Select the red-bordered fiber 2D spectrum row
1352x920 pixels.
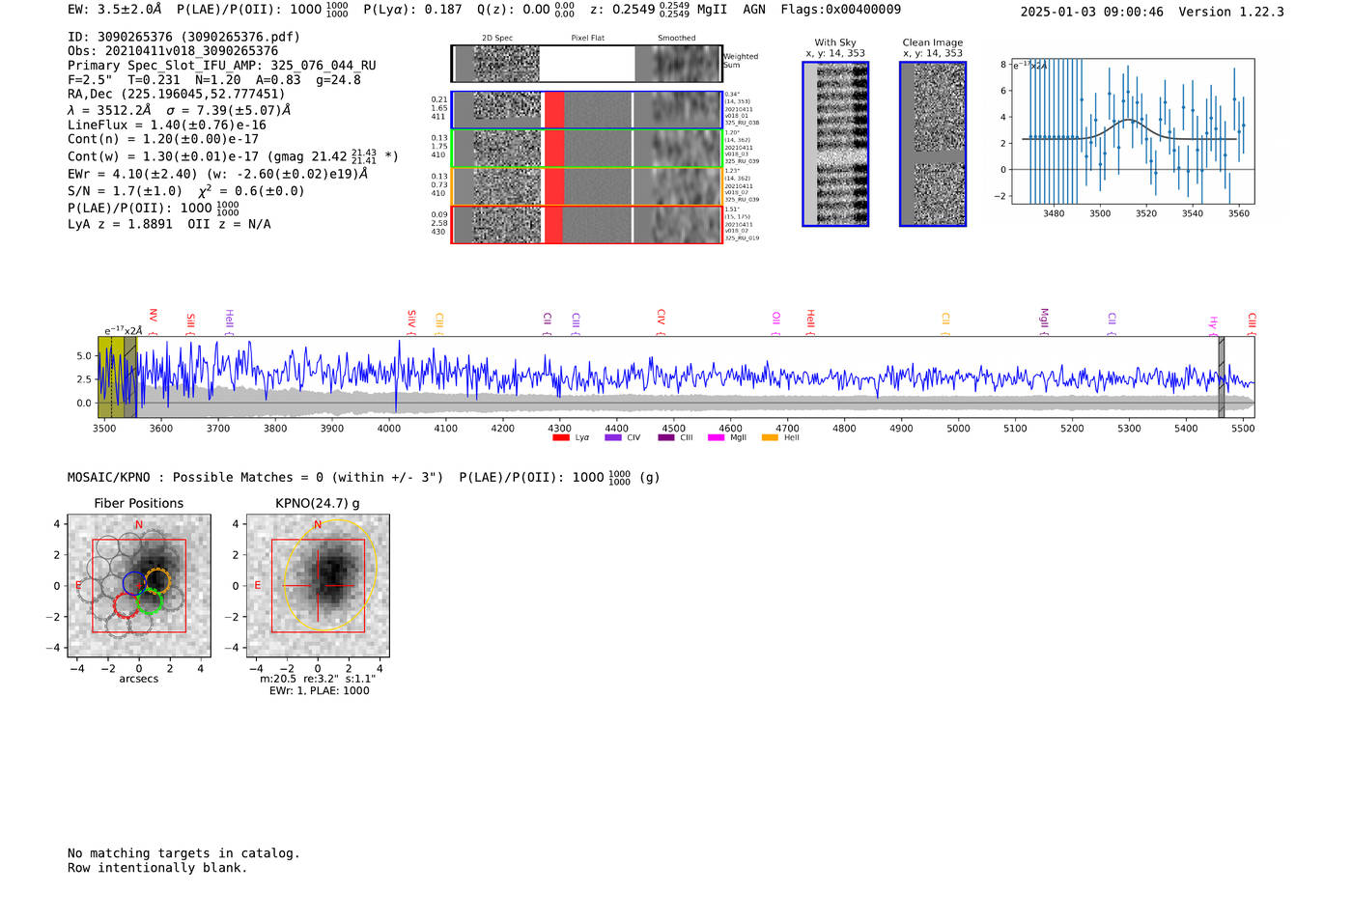point(586,224)
